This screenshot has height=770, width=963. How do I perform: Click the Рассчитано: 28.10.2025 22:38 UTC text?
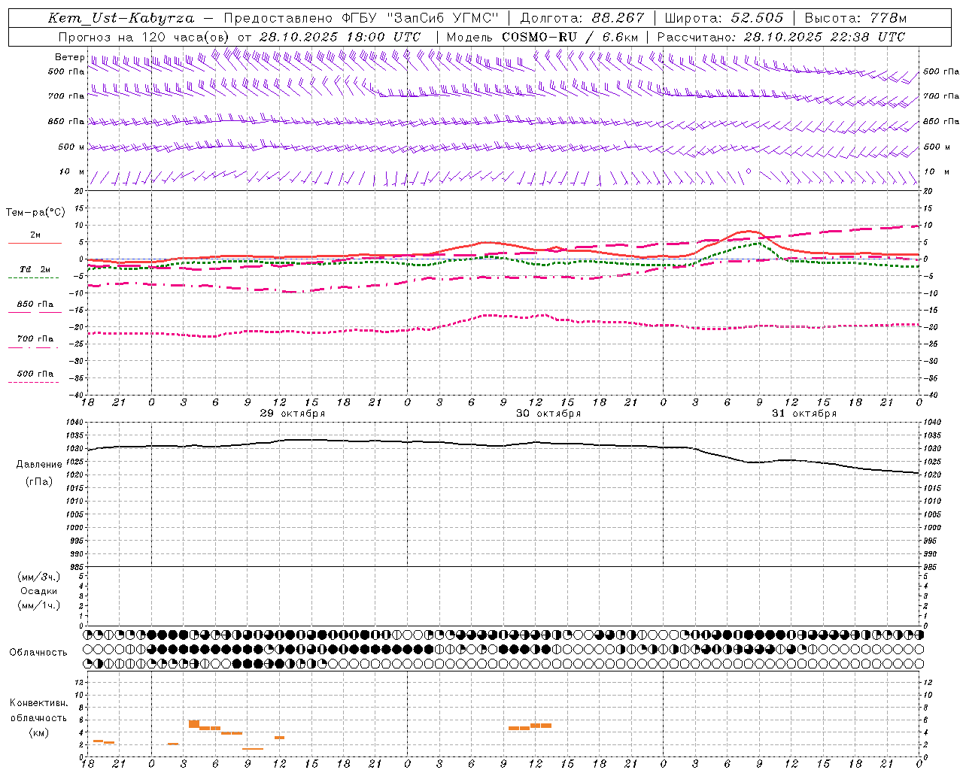point(781,37)
